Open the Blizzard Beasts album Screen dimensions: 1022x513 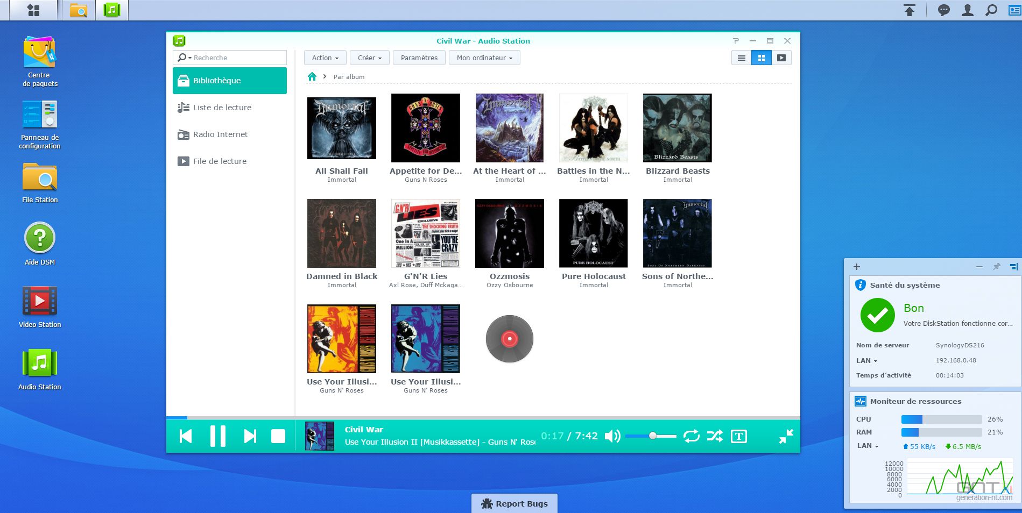point(678,128)
